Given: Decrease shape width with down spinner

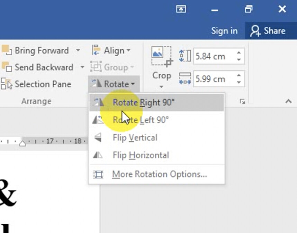Looking at the screenshot, I should click(x=239, y=82).
